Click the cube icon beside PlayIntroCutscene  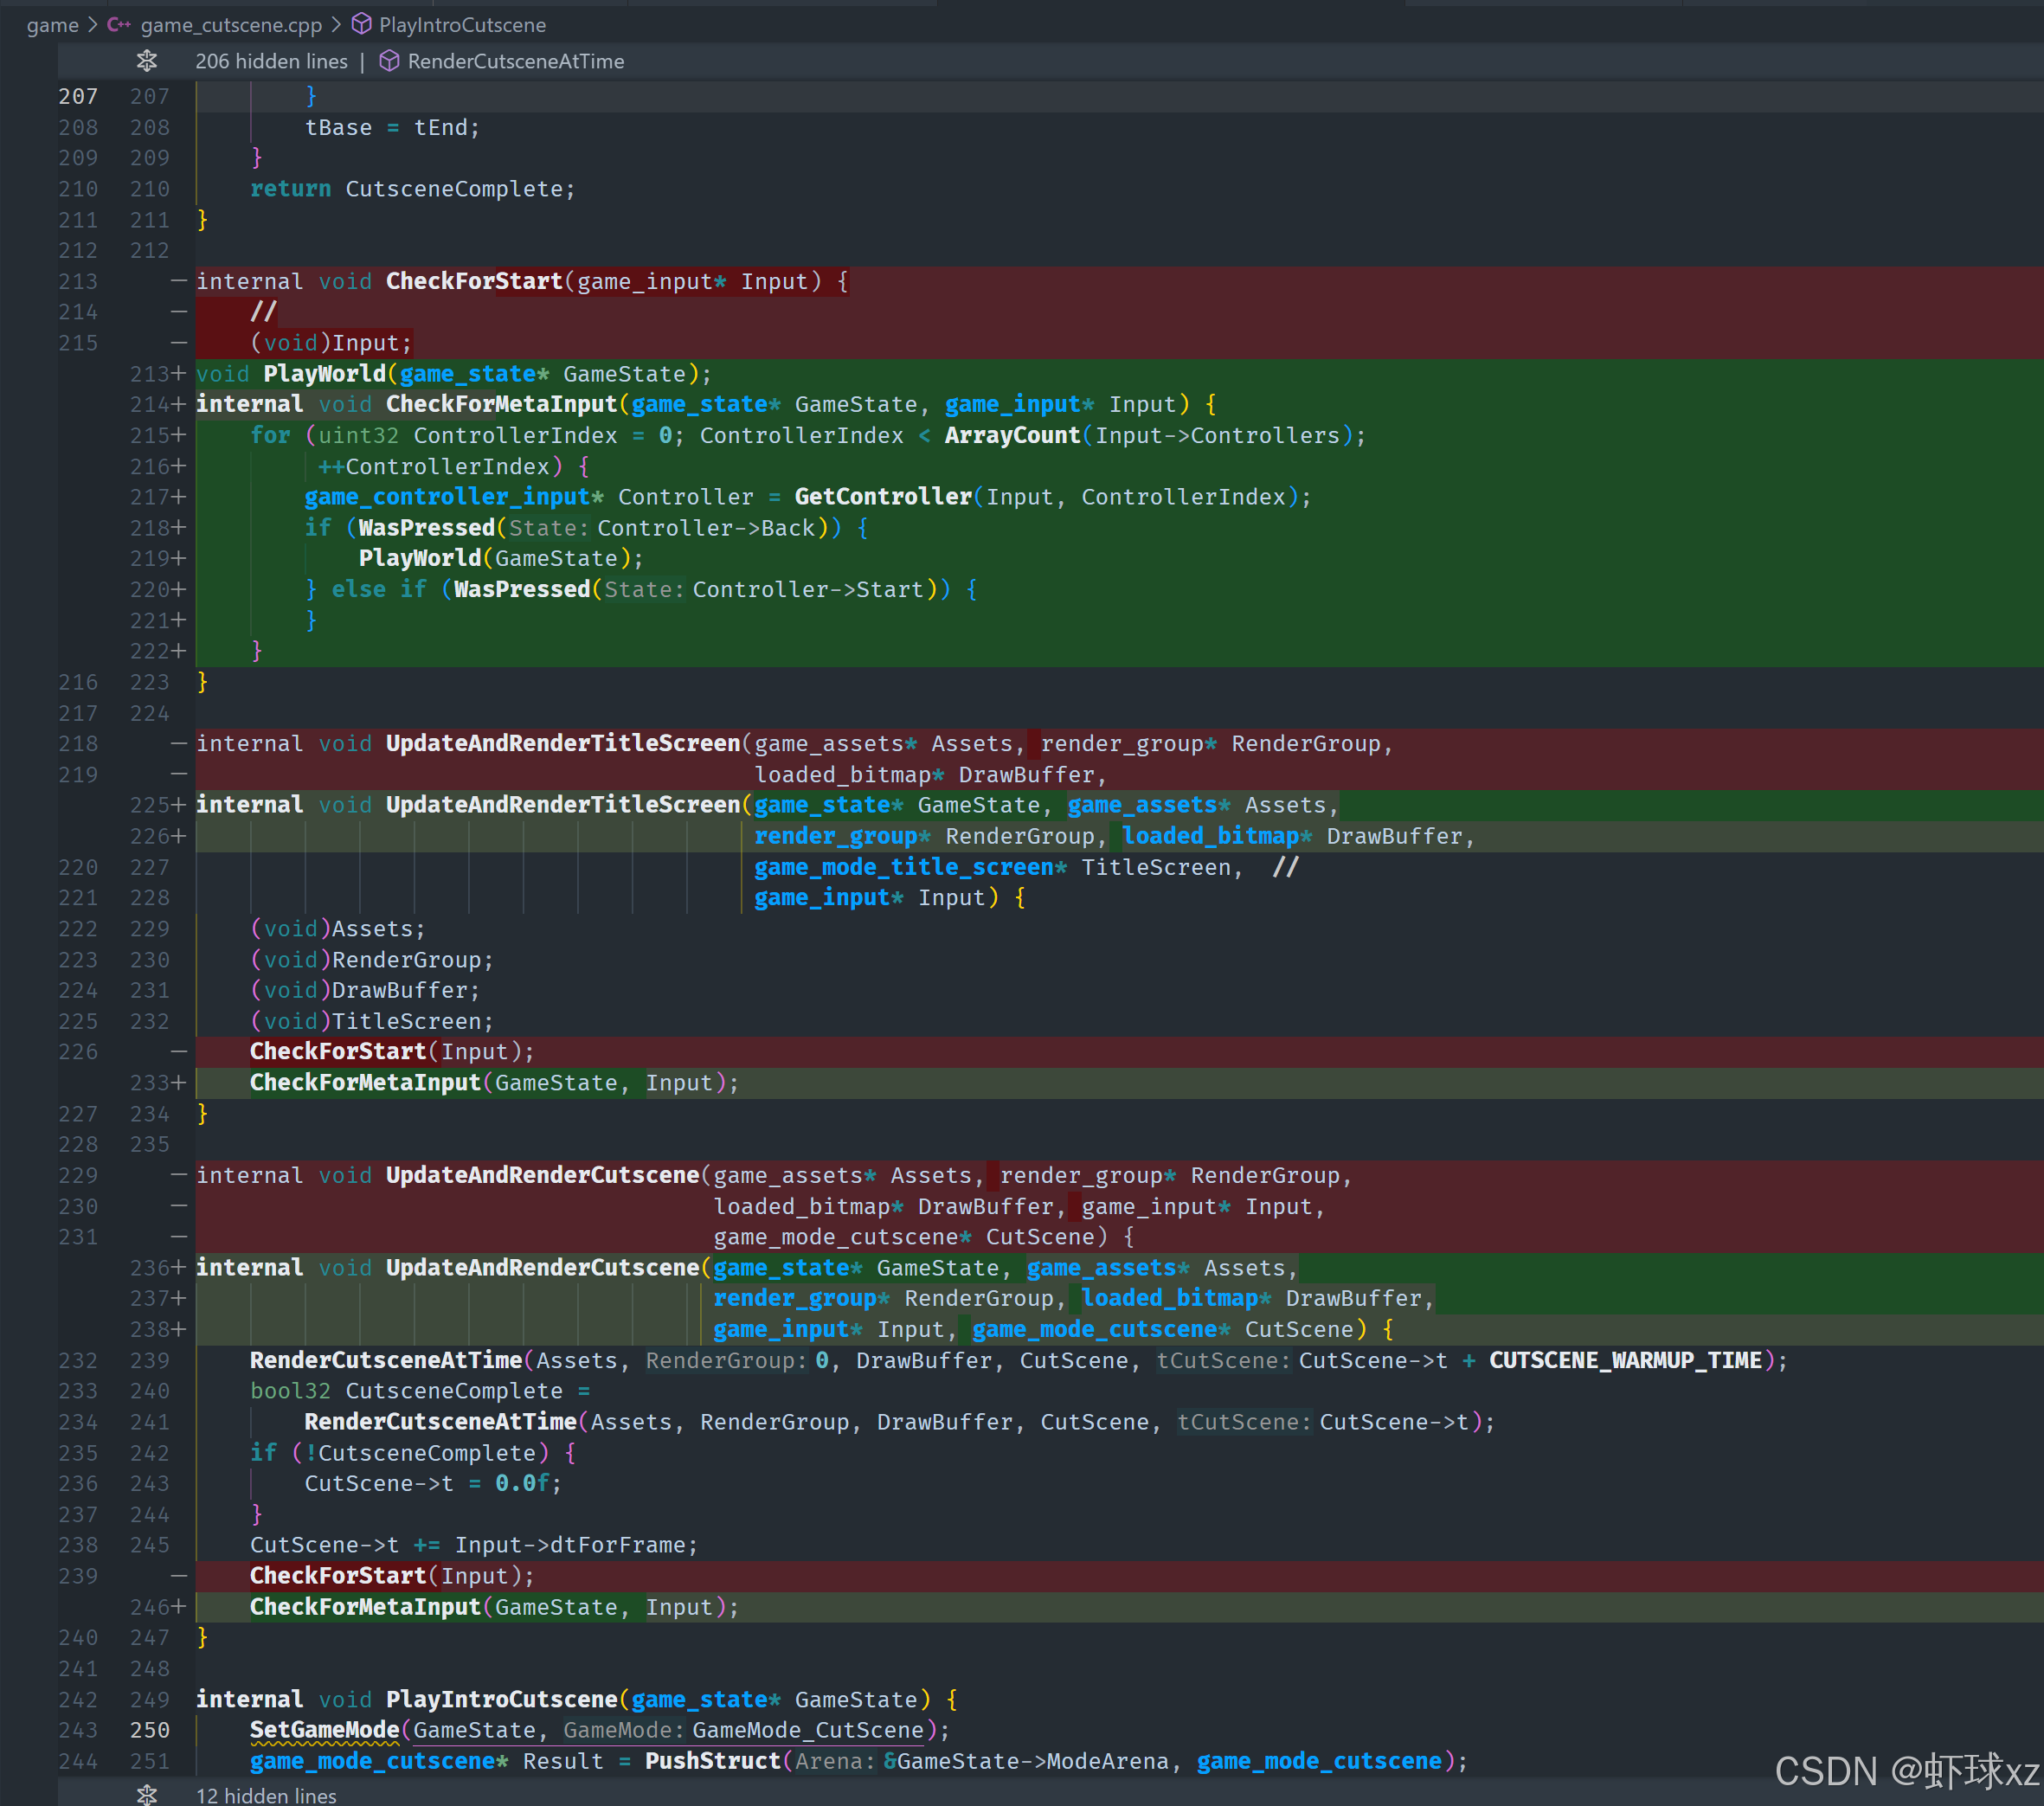click(362, 25)
